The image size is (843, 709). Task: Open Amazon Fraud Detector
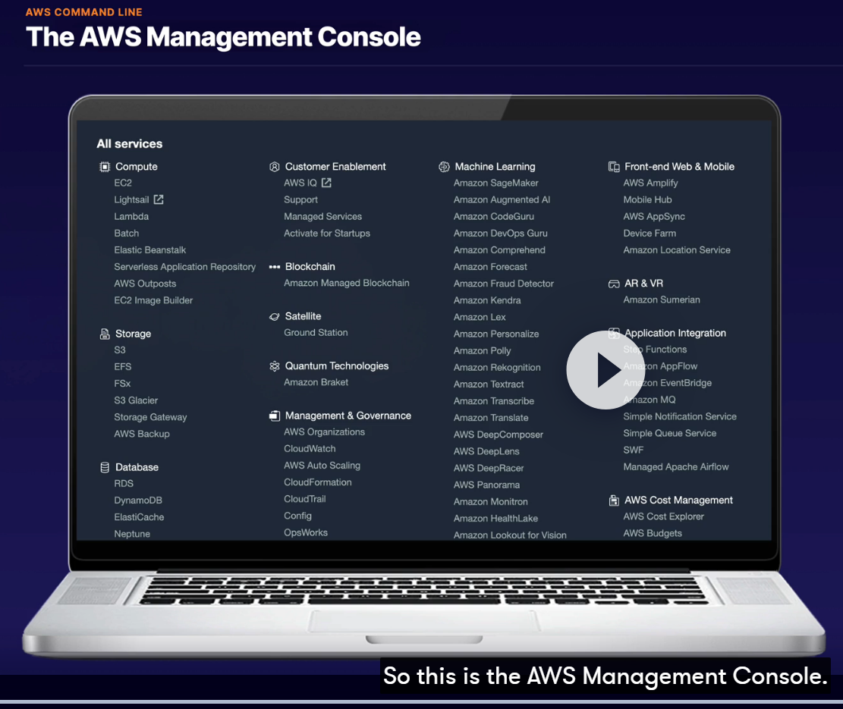504,284
